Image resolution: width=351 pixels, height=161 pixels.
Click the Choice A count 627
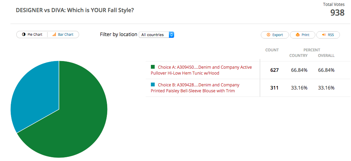274,70
